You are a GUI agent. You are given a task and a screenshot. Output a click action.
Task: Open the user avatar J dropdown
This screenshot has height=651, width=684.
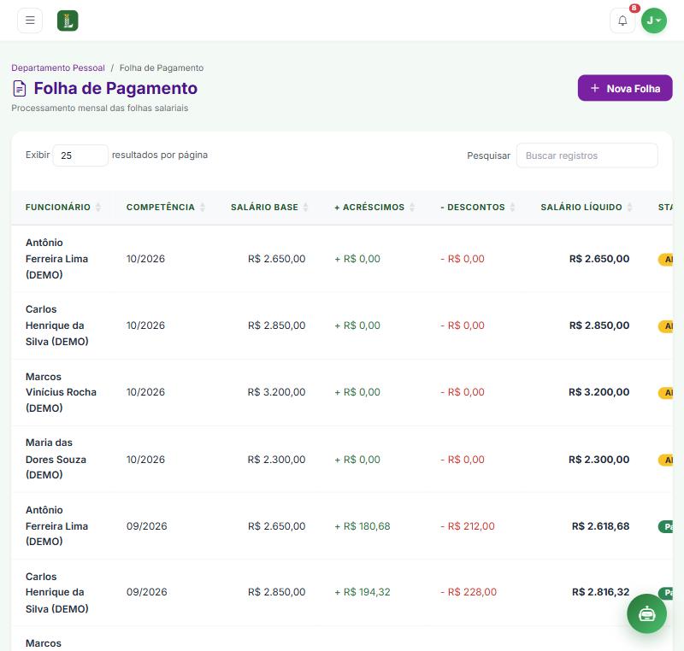click(x=654, y=21)
